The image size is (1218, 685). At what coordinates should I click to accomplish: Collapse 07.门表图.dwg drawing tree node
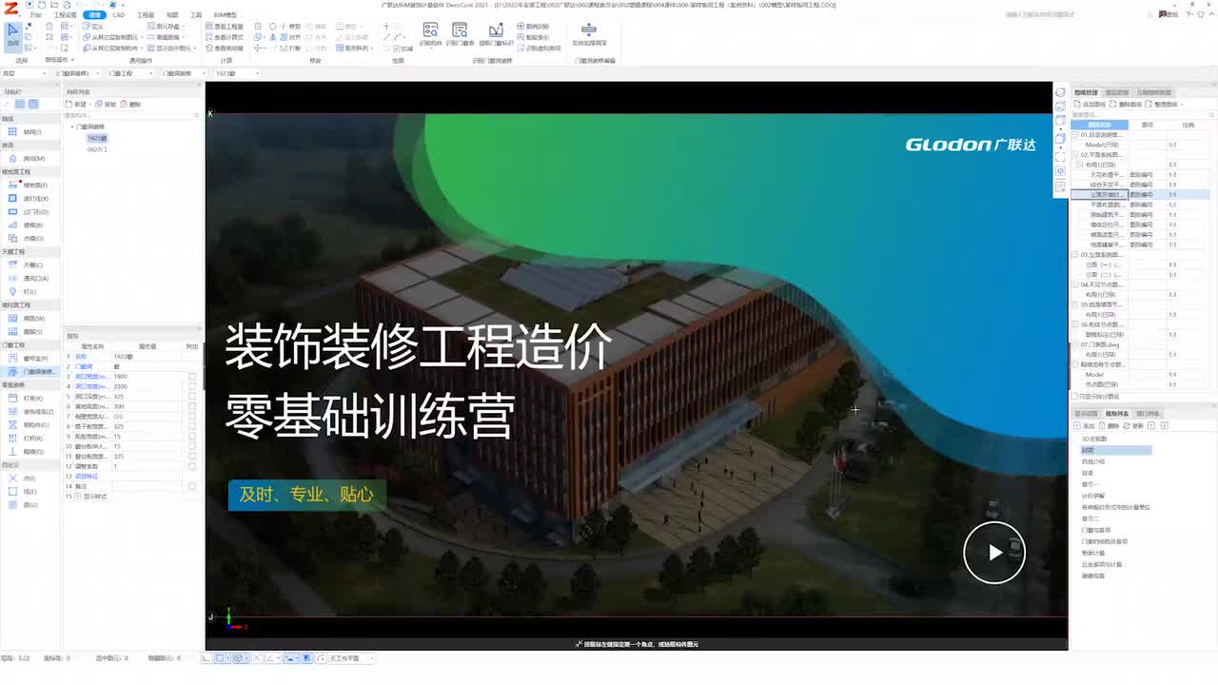pyautogui.click(x=1075, y=344)
